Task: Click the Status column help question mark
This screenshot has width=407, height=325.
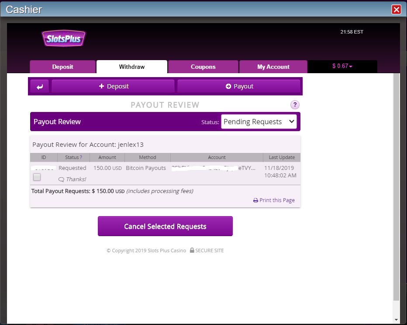Action: pos(81,157)
